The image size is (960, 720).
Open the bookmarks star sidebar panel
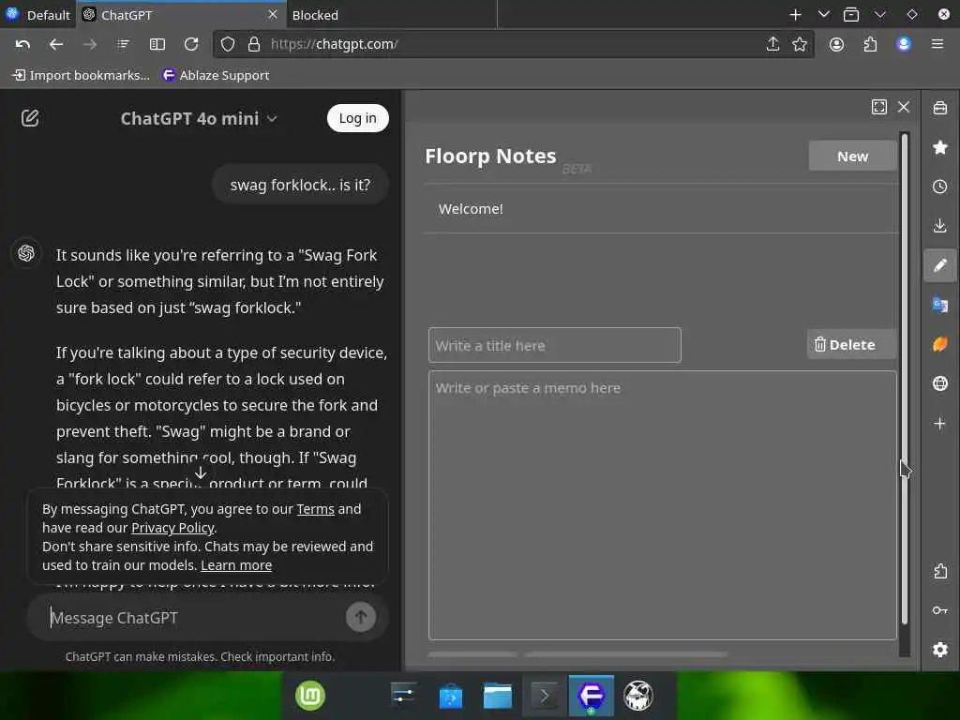click(939, 147)
